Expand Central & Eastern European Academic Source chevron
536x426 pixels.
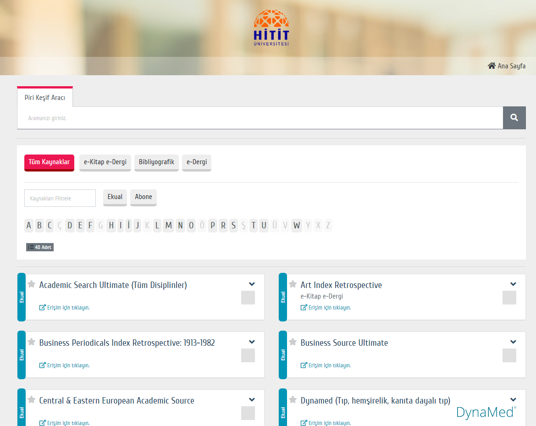(252, 400)
